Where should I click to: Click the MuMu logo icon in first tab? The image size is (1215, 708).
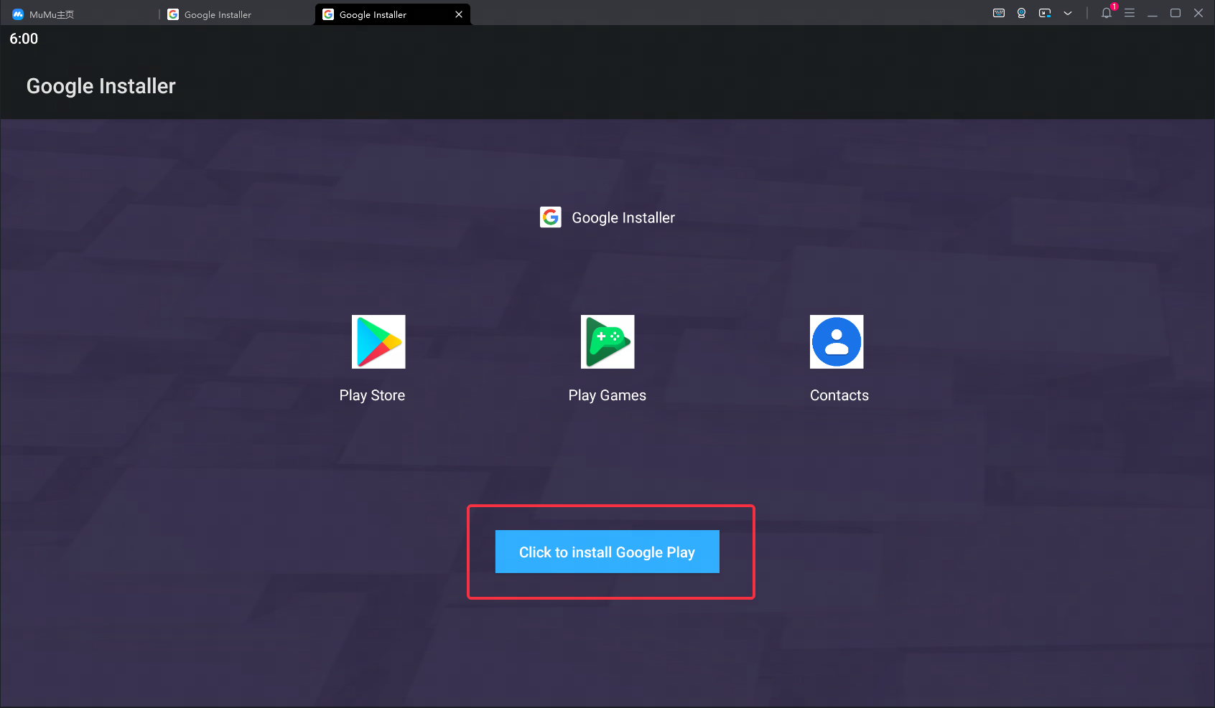point(18,14)
